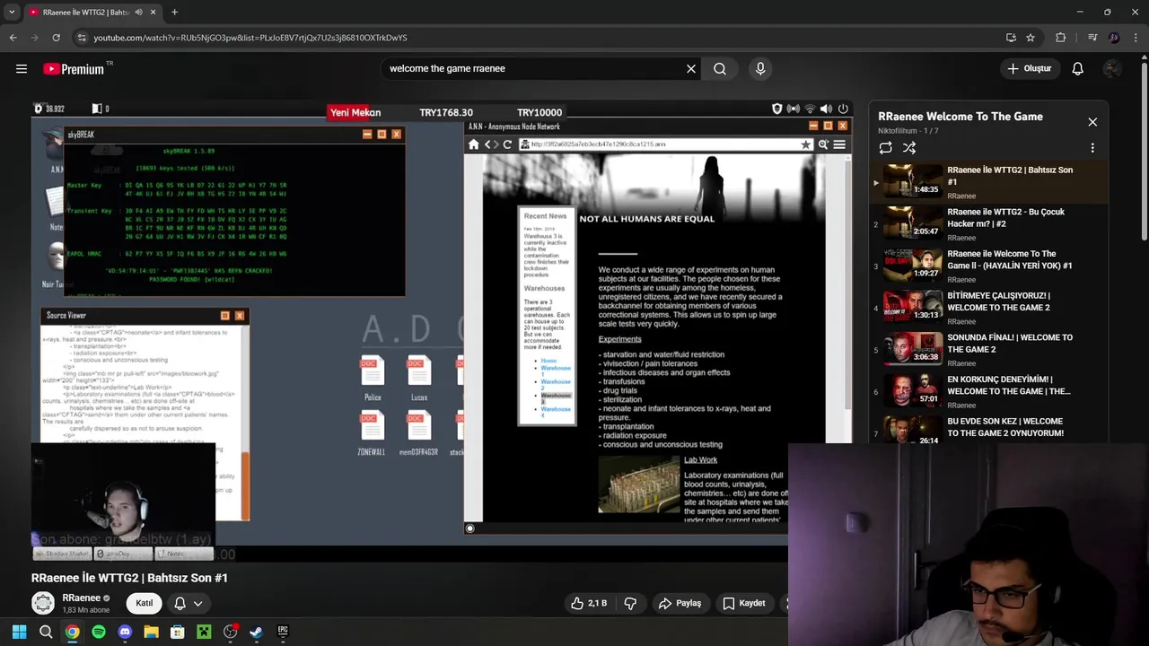The width and height of the screenshot is (1149, 646).
Task: Click the Chrome address bar URL
Action: (x=250, y=38)
